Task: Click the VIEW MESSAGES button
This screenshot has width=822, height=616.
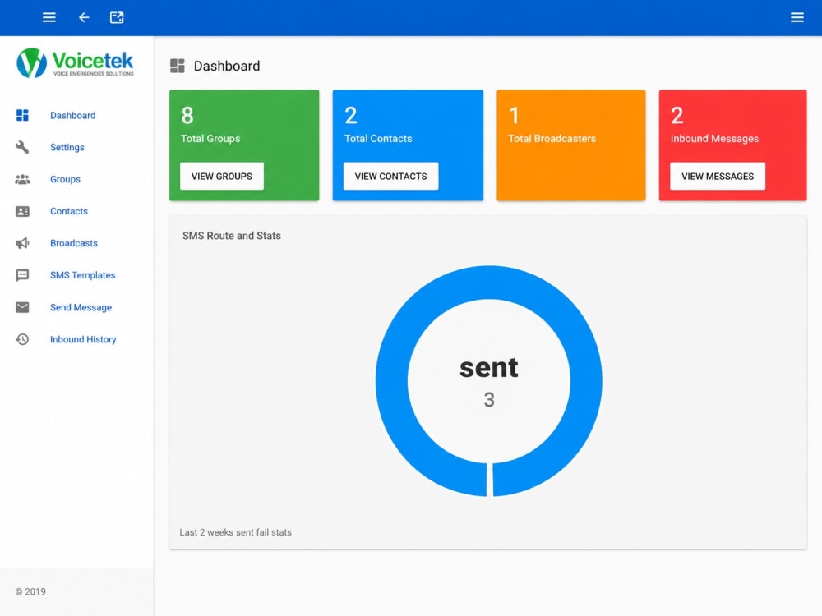Action: [717, 176]
